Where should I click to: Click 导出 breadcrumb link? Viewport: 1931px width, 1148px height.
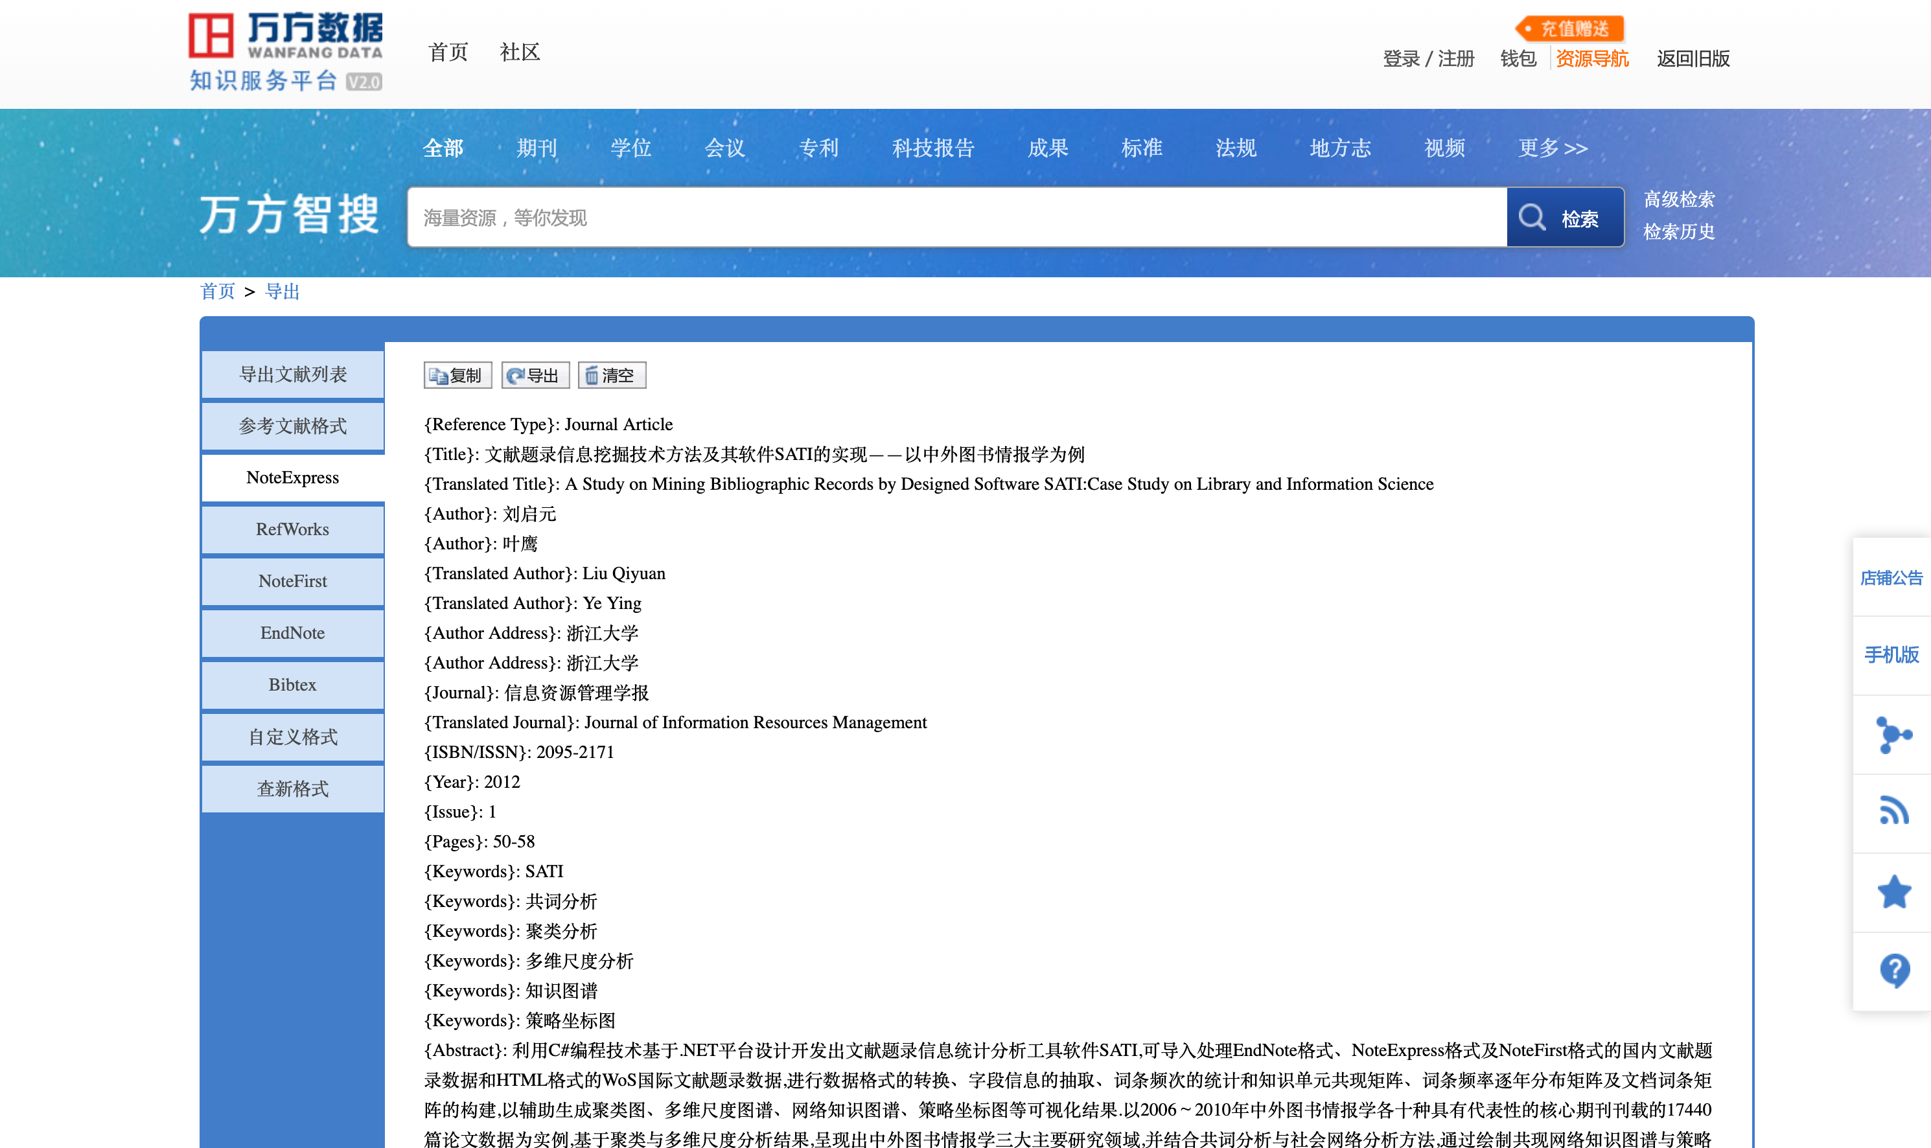[x=283, y=292]
